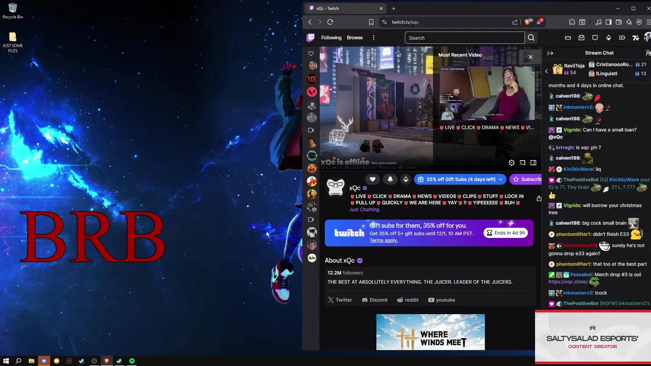
Task: Open xQc's Twitter link
Action: (340, 300)
